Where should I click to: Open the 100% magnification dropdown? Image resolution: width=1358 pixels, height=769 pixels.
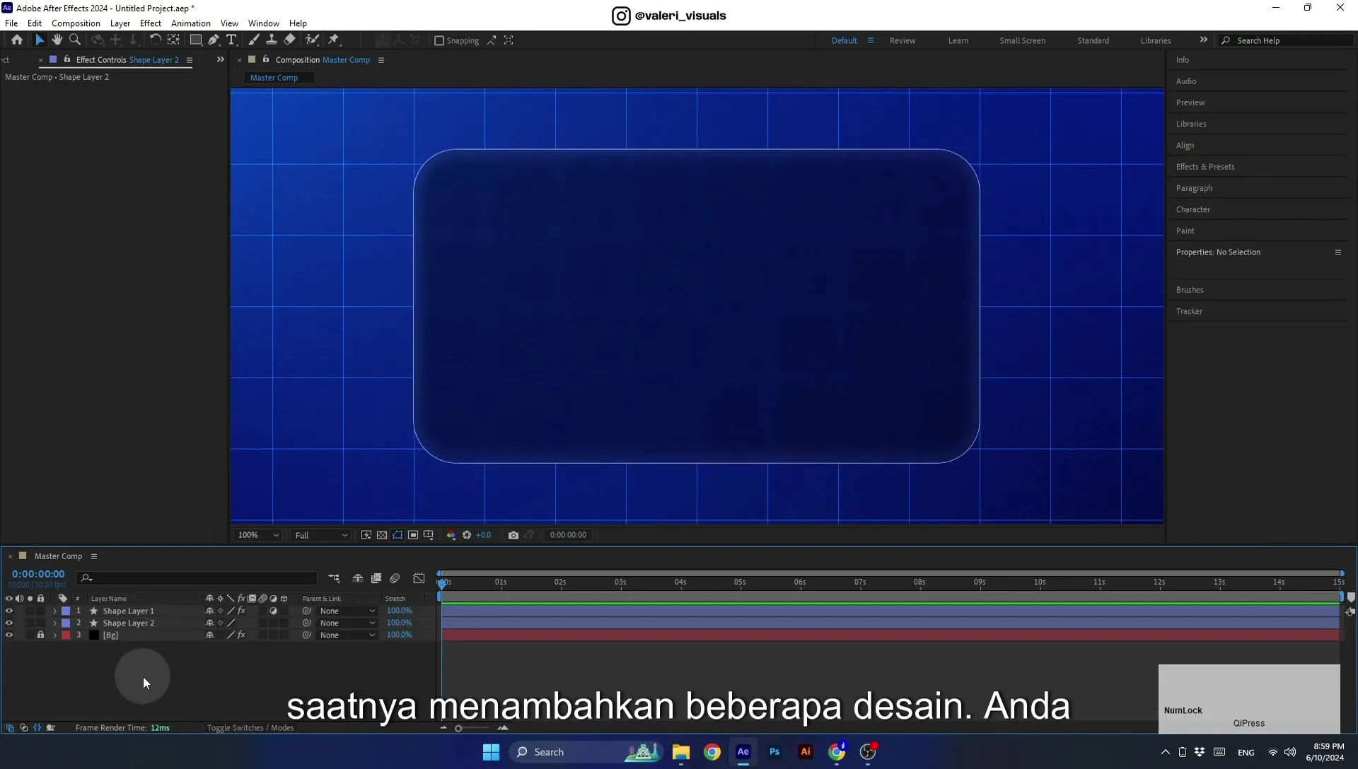258,535
